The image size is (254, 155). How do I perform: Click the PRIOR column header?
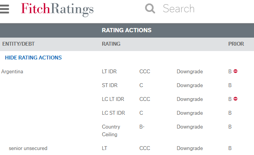[236, 44]
